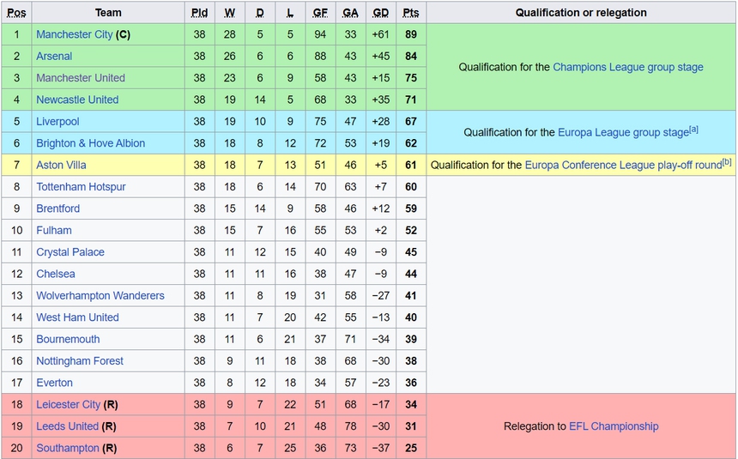Open Brighton & Hove Albion link

click(90, 143)
